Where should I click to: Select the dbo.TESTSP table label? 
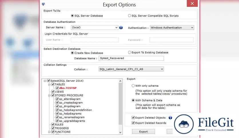(68, 88)
